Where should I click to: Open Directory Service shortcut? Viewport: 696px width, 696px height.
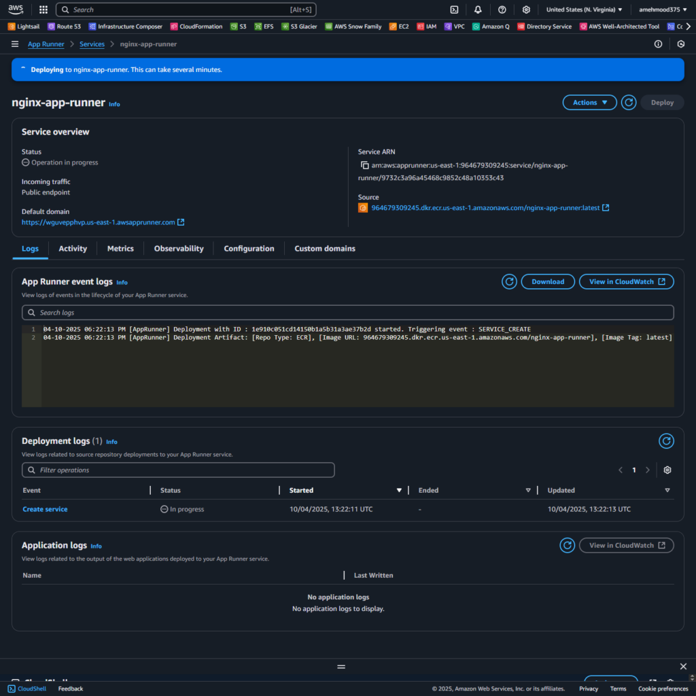pos(544,27)
